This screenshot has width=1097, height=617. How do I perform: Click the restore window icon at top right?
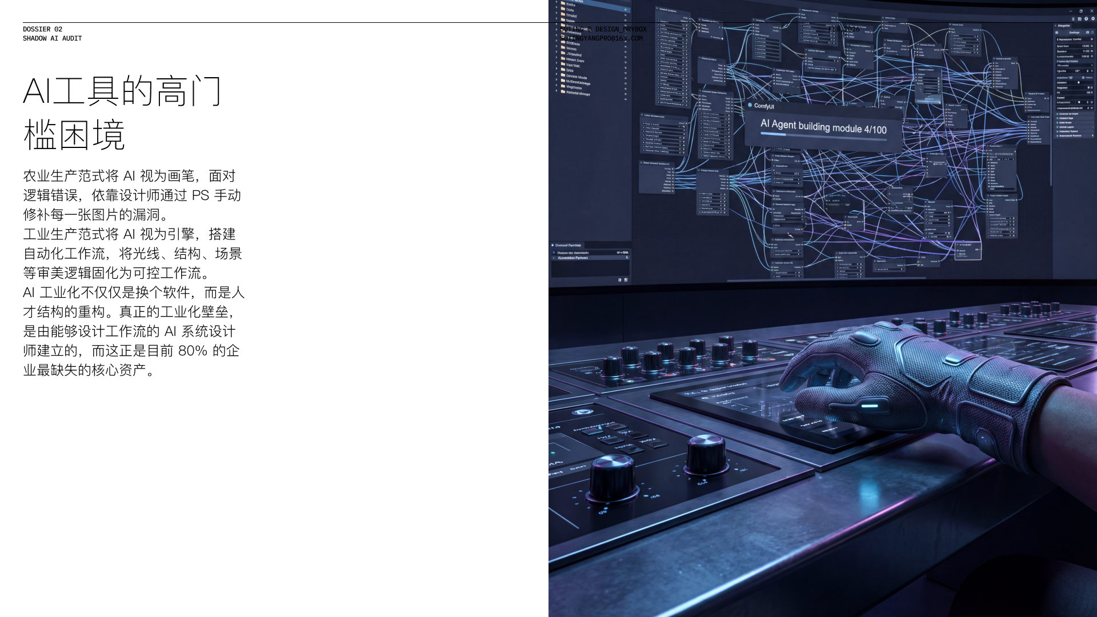[1081, 11]
